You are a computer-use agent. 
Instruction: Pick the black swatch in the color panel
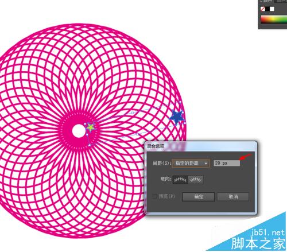click(x=267, y=9)
